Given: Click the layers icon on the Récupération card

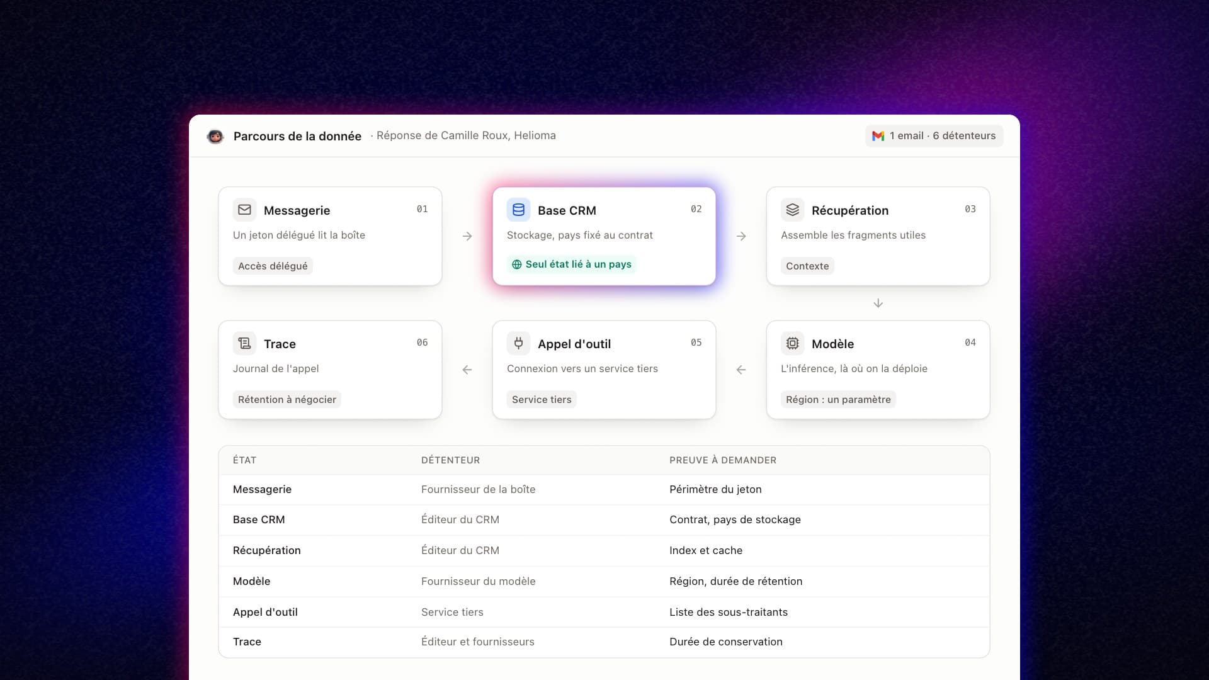Looking at the screenshot, I should tap(792, 210).
